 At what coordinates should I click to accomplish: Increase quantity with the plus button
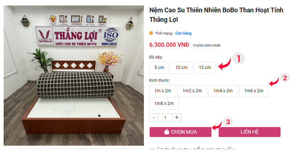pyautogui.click(x=177, y=117)
